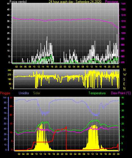Click the 24 hour graph day title
The width and height of the screenshot is (132, 158).
point(75,2)
